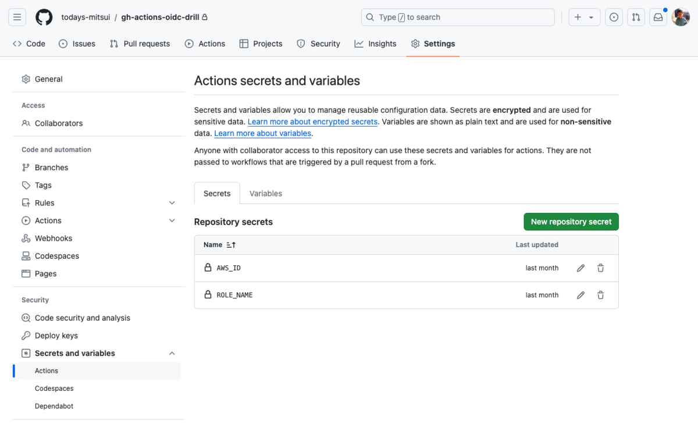Open your profile avatar menu
The height and width of the screenshot is (424, 698).
pos(680,17)
